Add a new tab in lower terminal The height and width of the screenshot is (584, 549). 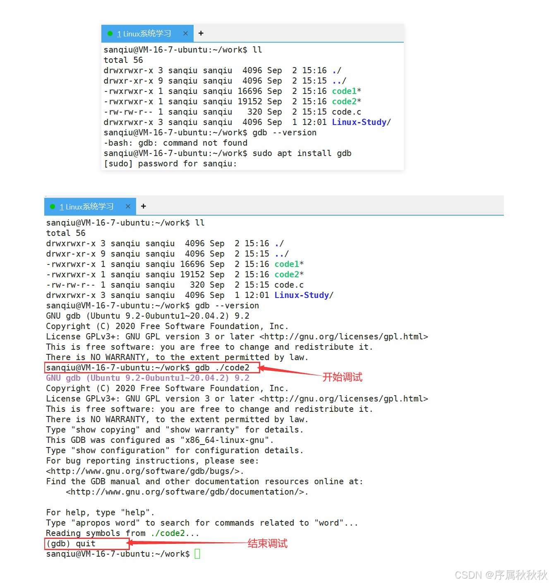pos(144,206)
